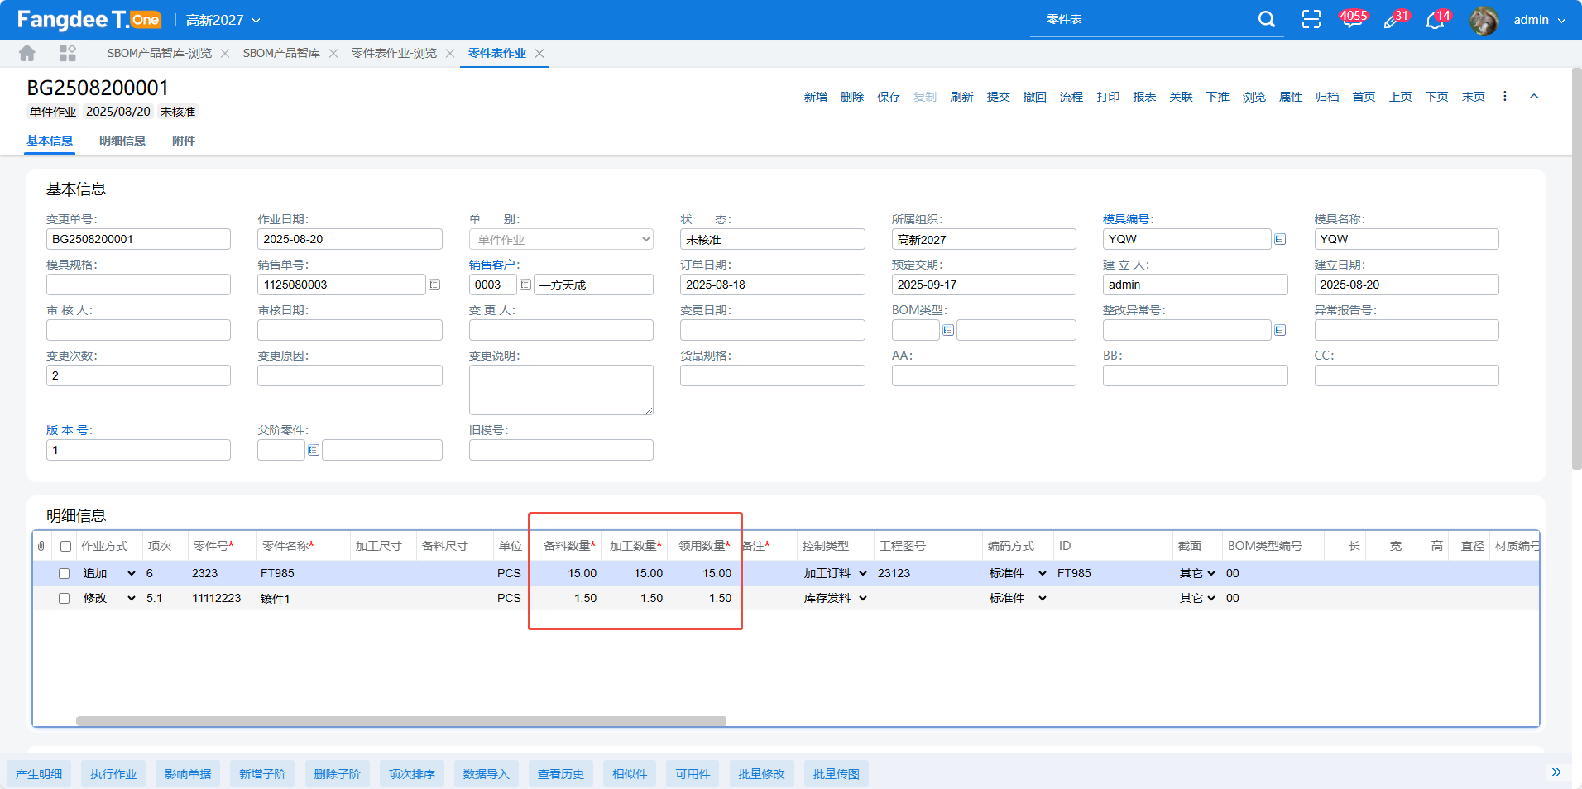Click the home icon in tab bar
The height and width of the screenshot is (789, 1582).
(x=27, y=54)
